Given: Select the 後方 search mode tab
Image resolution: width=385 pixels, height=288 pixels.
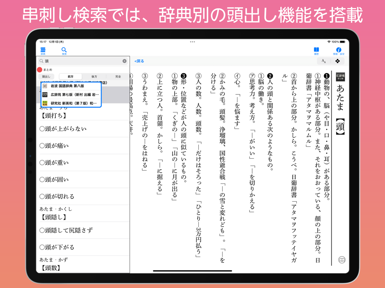Looking at the screenshot, I should [94, 77].
